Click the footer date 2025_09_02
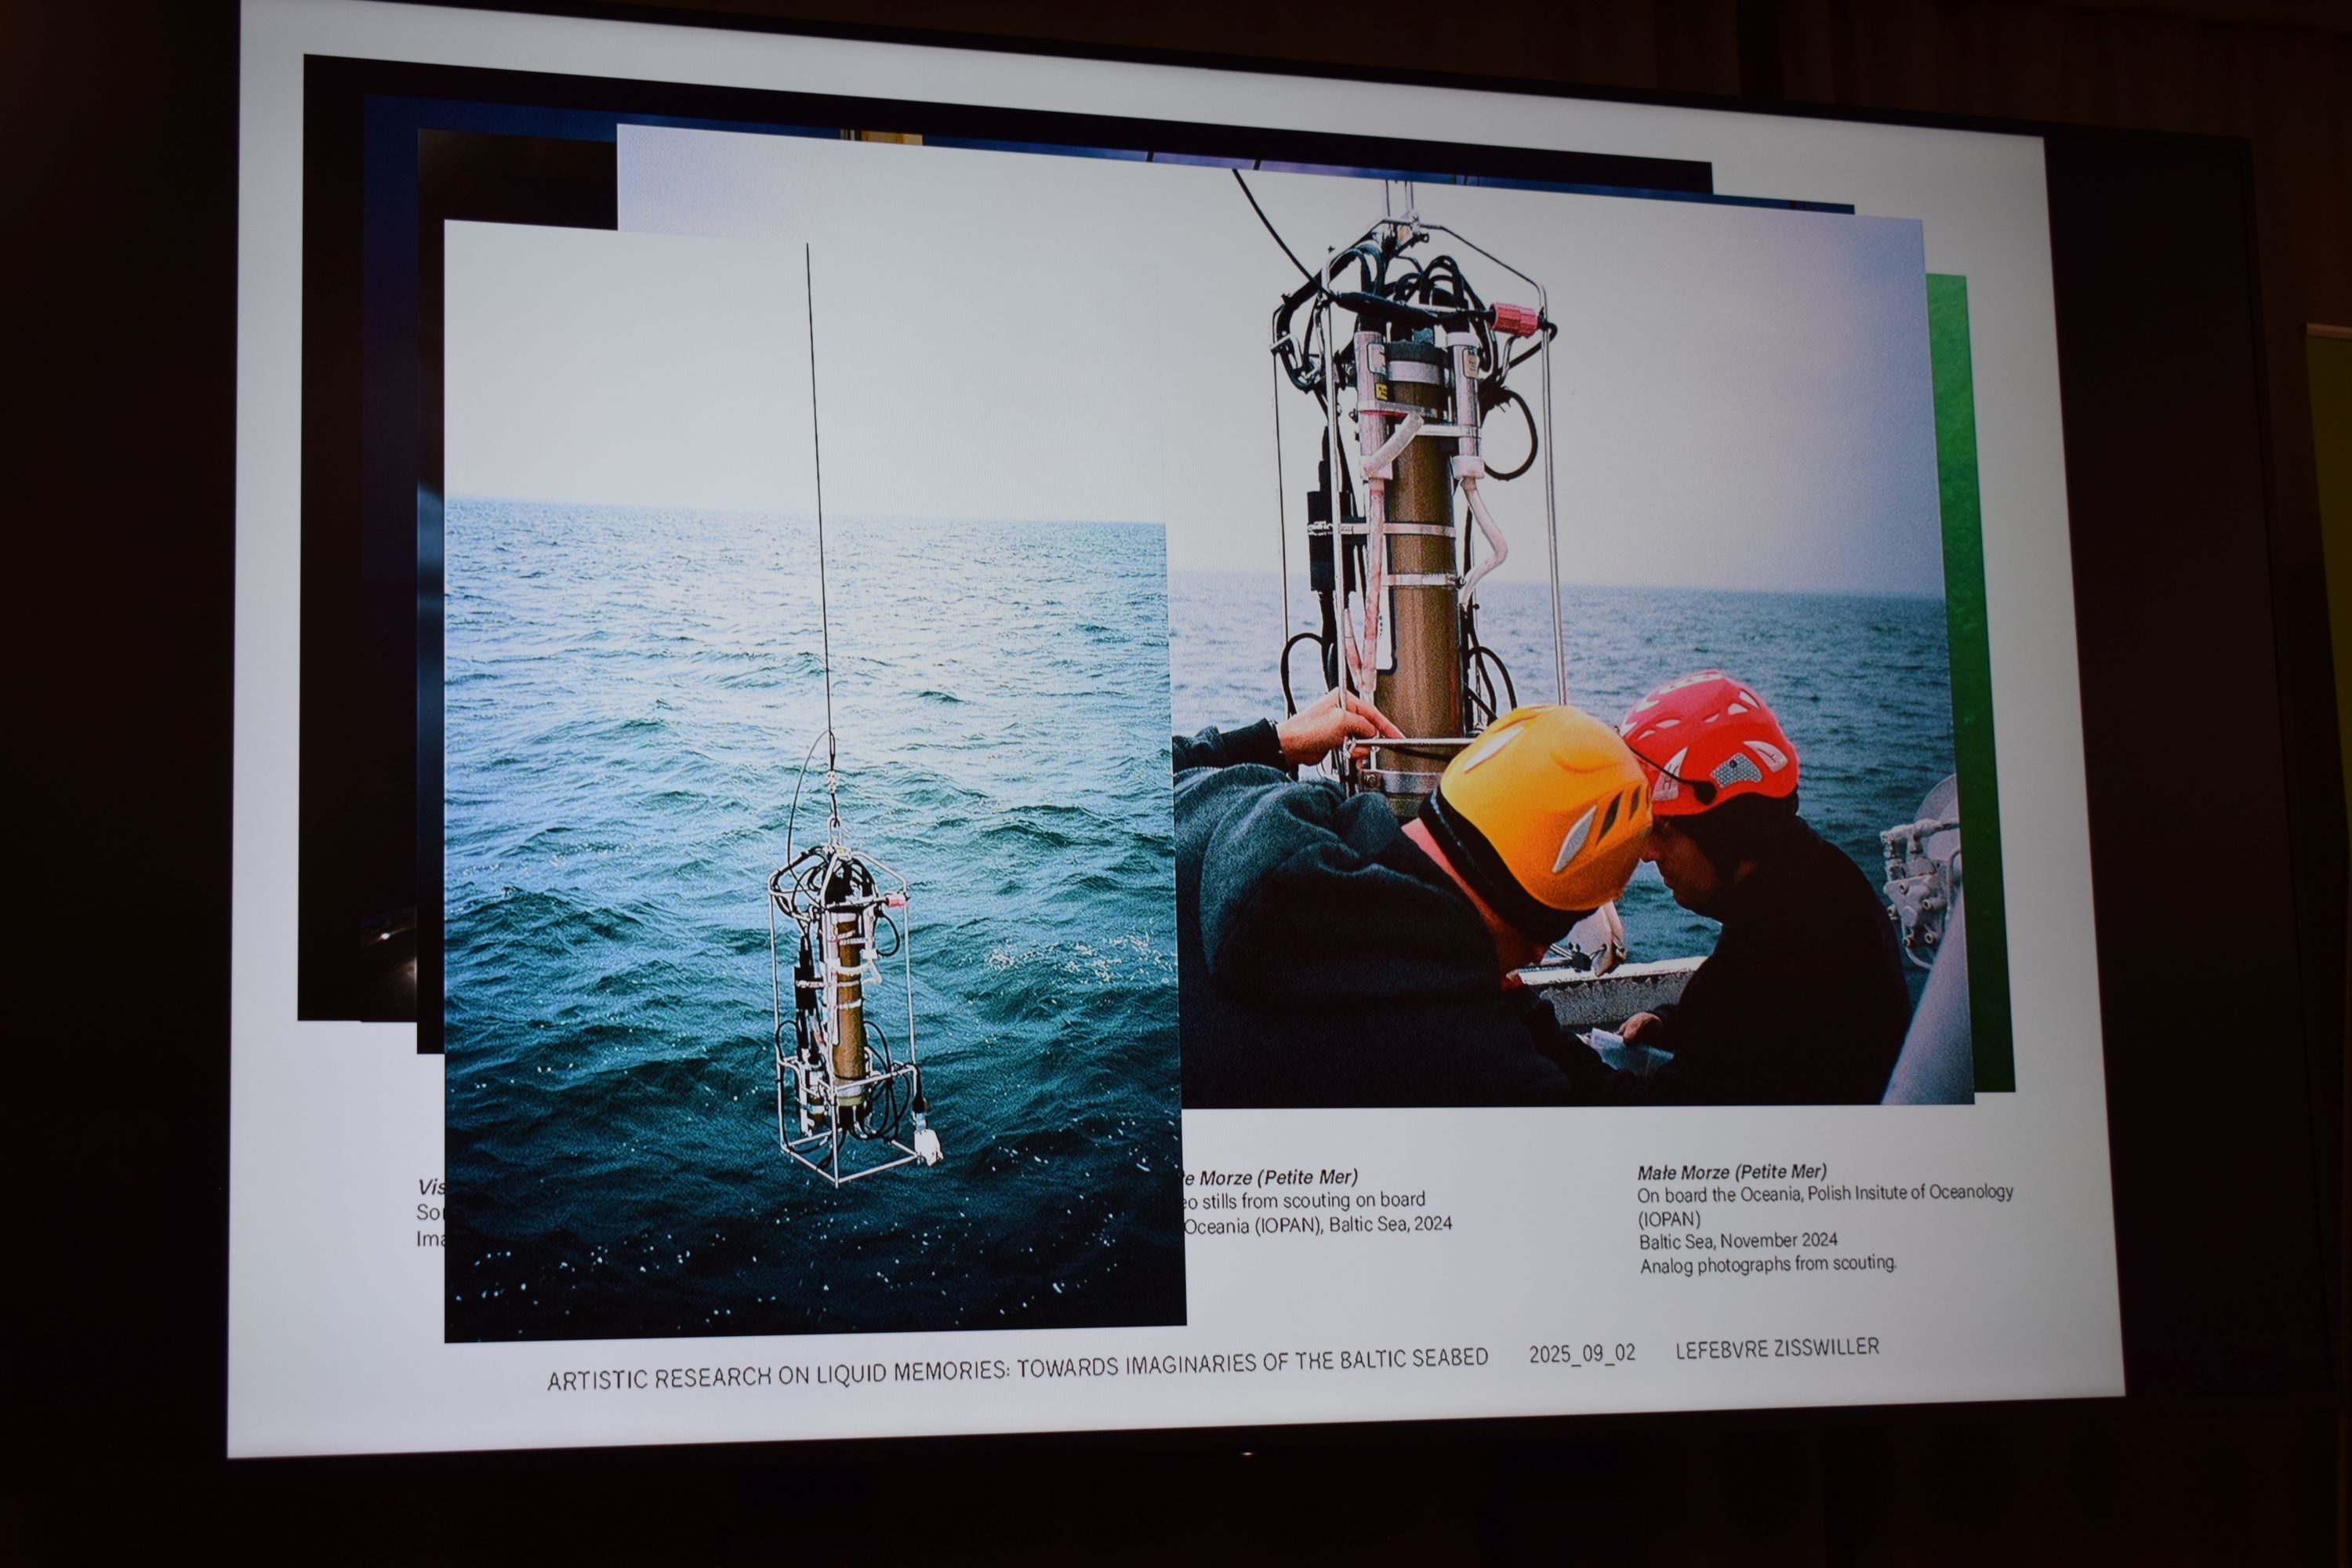Viewport: 2352px width, 1568px height. (1581, 1354)
